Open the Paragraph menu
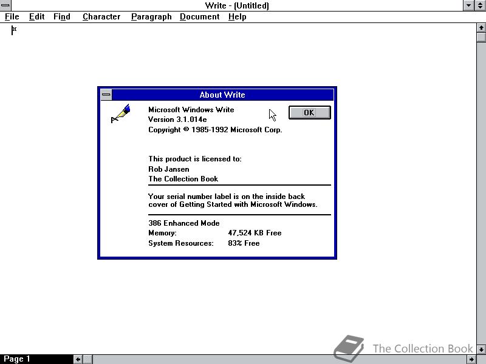 pos(151,17)
